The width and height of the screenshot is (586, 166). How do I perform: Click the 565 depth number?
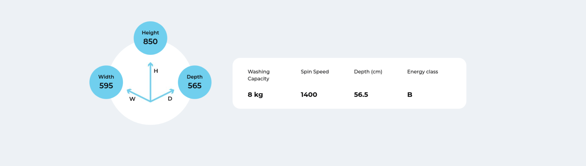tap(194, 86)
